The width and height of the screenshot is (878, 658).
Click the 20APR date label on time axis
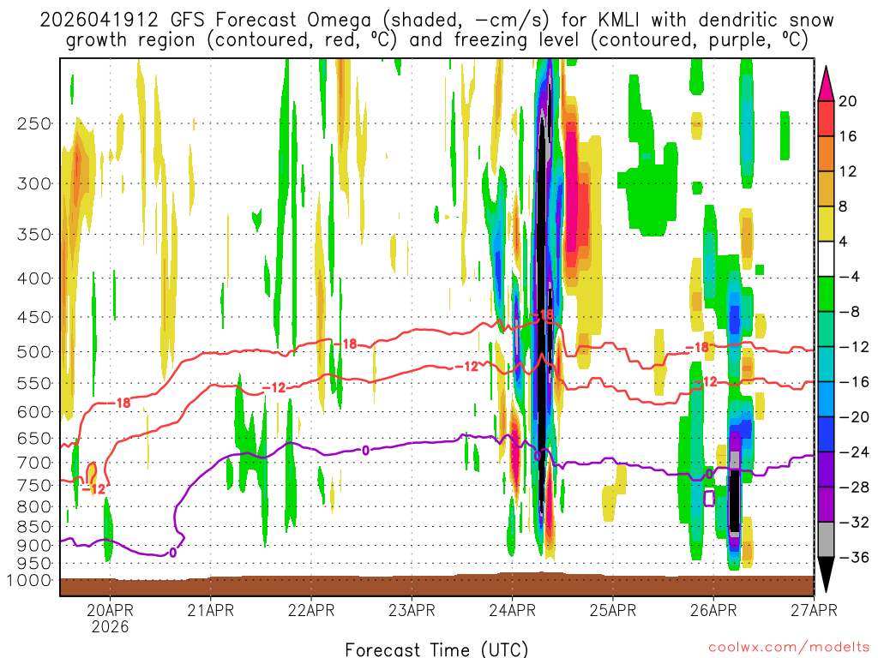pos(110,610)
